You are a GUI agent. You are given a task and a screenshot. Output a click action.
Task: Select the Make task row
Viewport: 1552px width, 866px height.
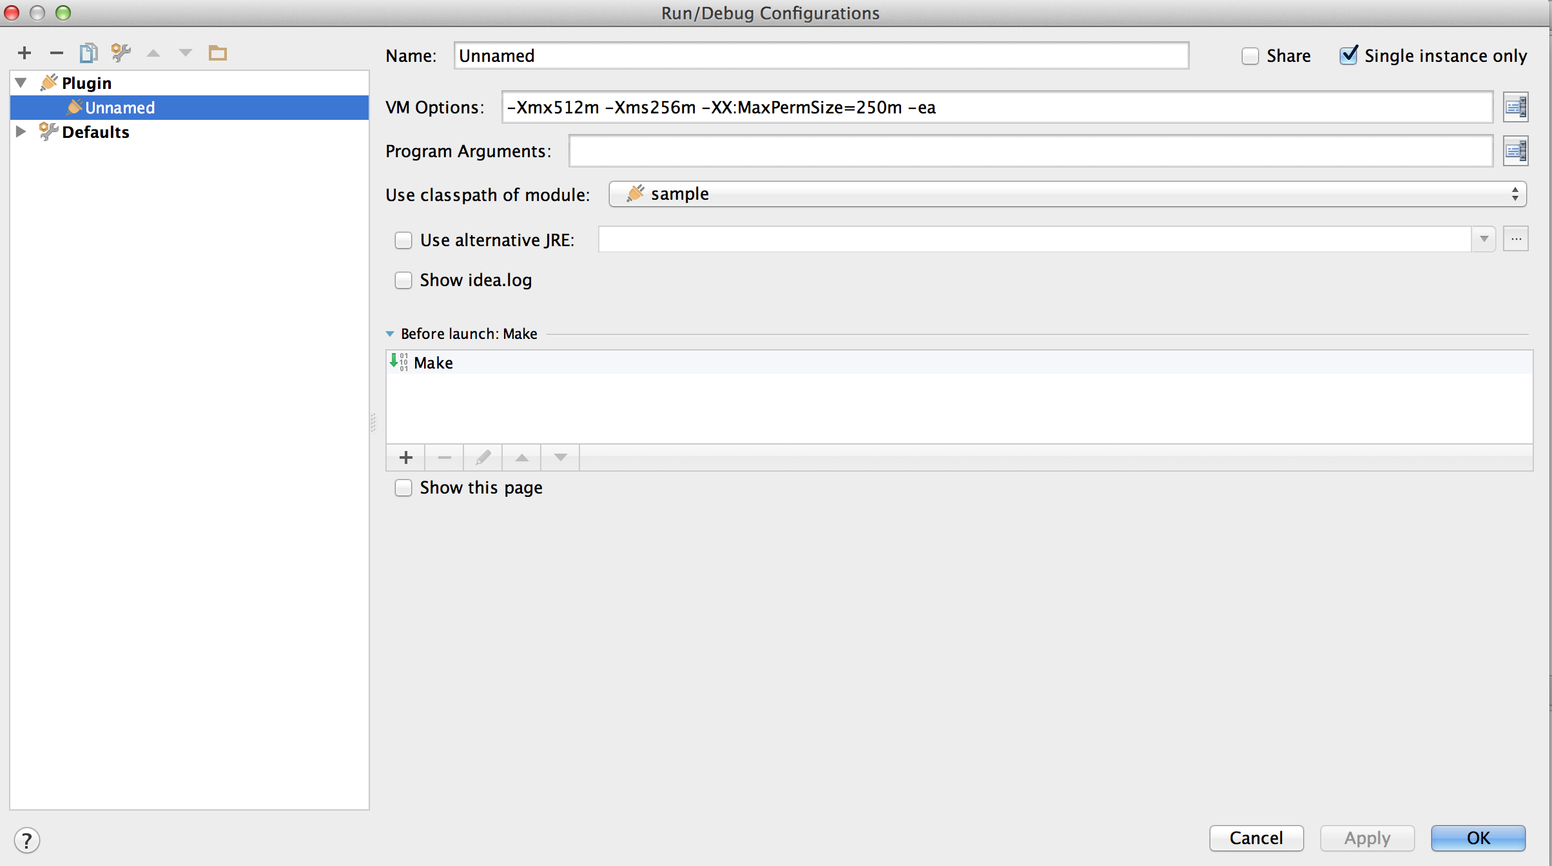tap(959, 363)
